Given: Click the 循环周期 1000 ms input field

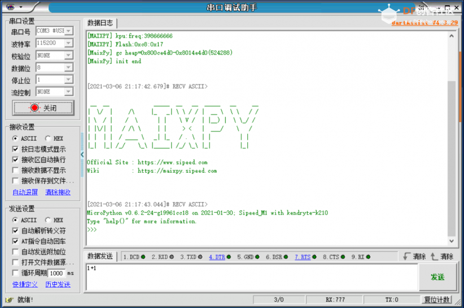Looking at the screenshot, I should (56, 273).
